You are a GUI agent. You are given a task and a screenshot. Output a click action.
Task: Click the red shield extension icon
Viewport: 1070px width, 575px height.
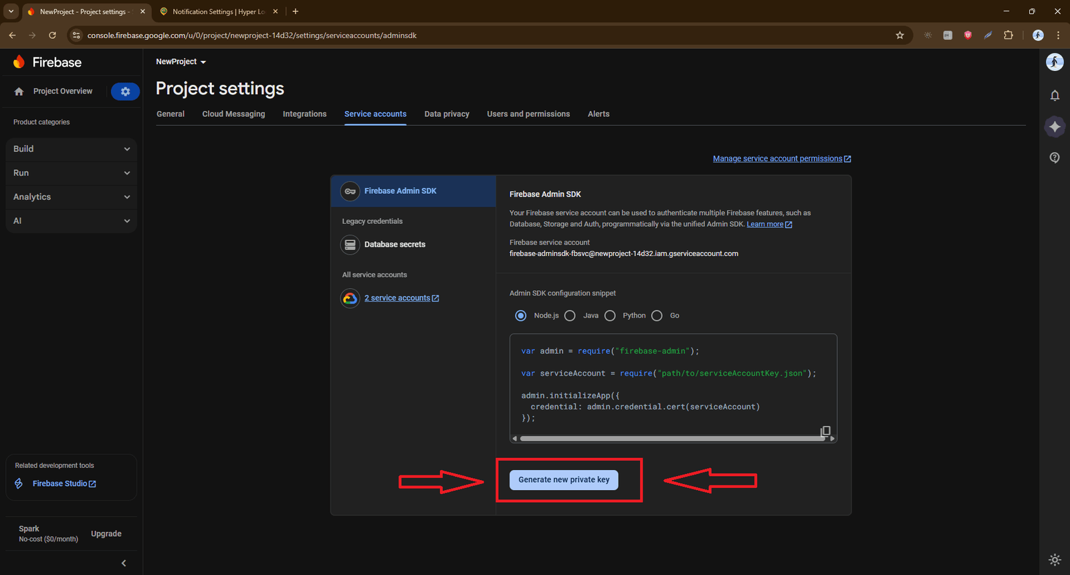[x=968, y=35]
